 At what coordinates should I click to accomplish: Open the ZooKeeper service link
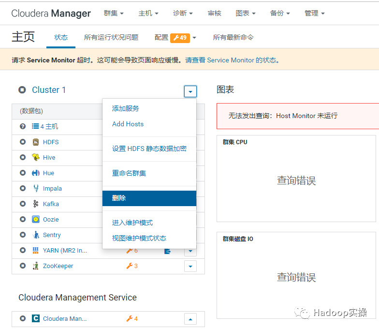tap(58, 266)
